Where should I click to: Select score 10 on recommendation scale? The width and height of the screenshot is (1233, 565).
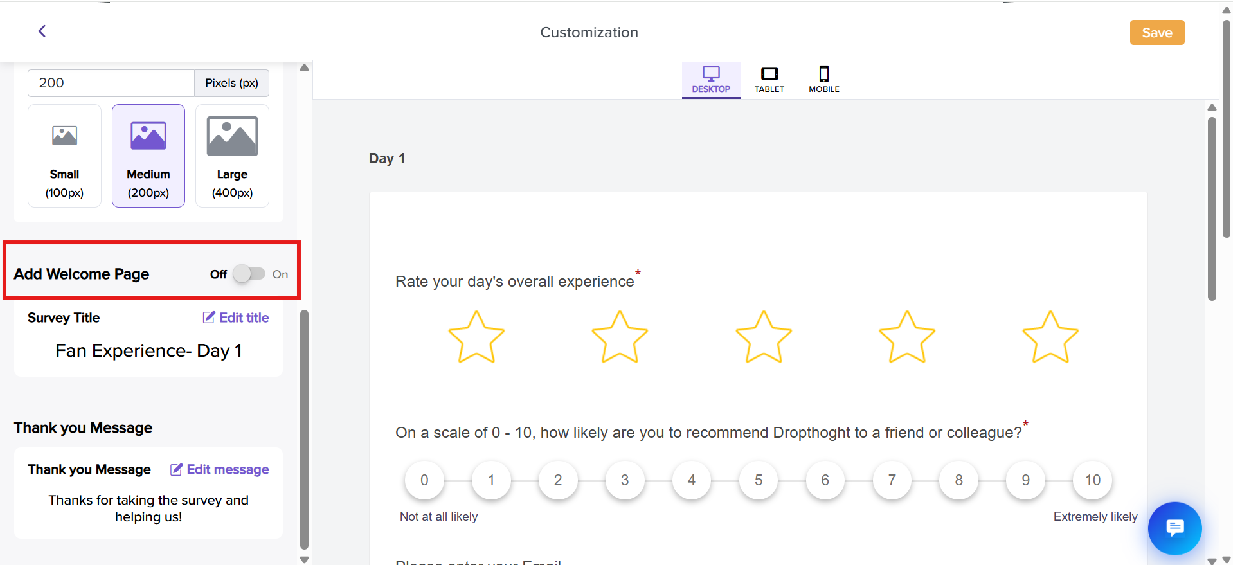(1092, 480)
